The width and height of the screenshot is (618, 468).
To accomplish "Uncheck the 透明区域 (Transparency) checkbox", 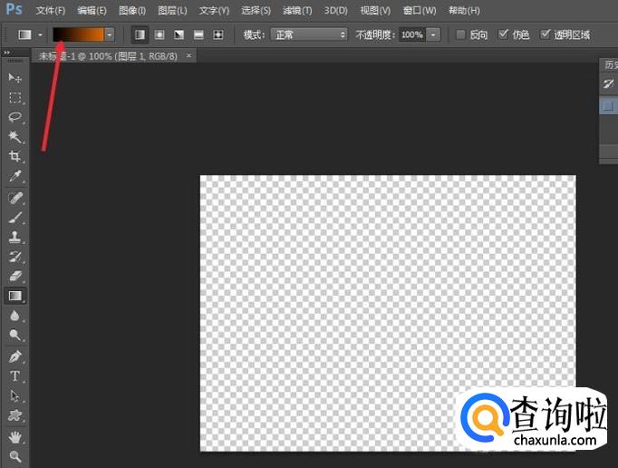I will [545, 34].
